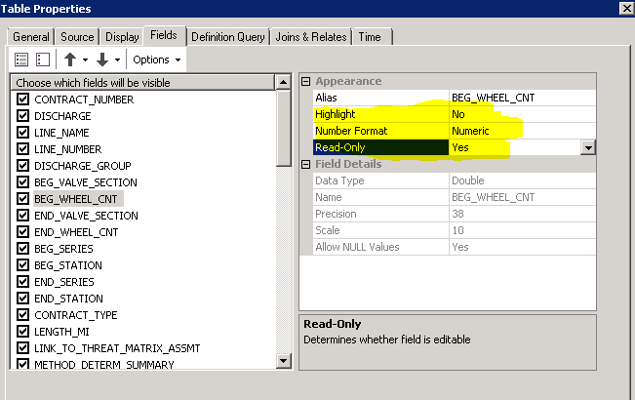Move field up arrow icon
Screen dimensions: 635x400
click(x=70, y=60)
